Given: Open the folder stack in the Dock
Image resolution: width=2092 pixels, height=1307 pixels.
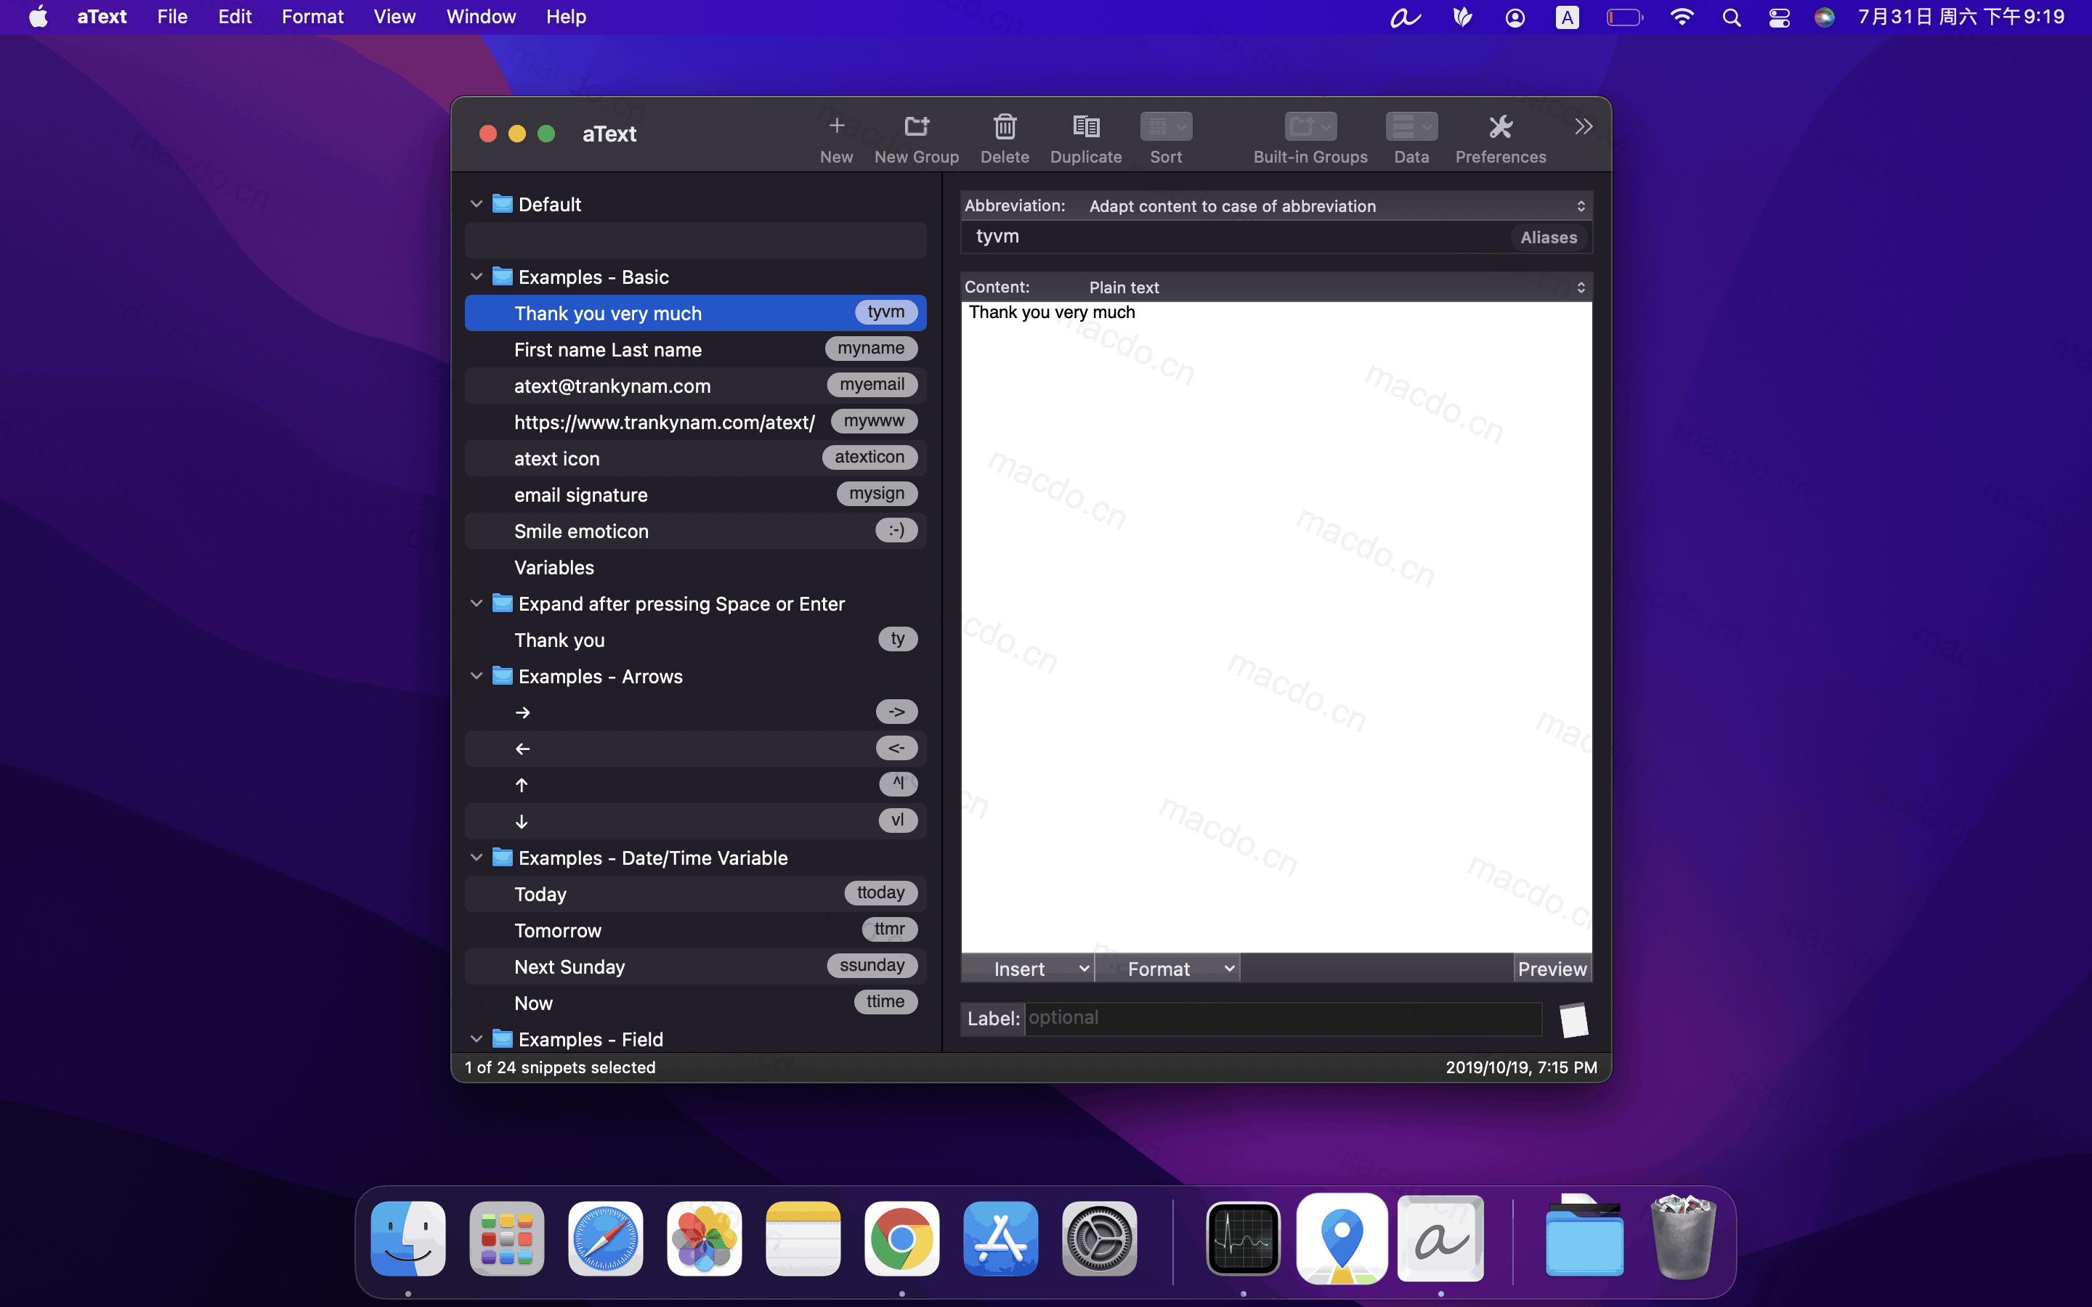Looking at the screenshot, I should tap(1584, 1237).
